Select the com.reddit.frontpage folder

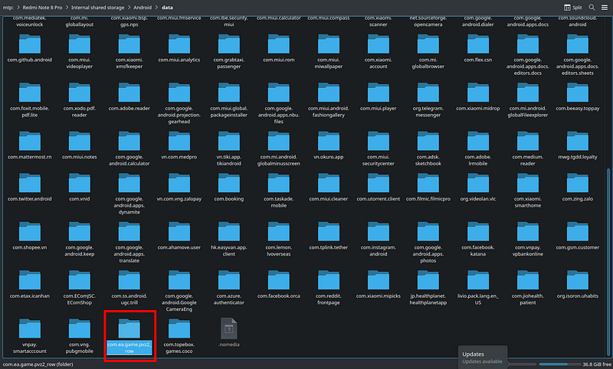coord(329,287)
